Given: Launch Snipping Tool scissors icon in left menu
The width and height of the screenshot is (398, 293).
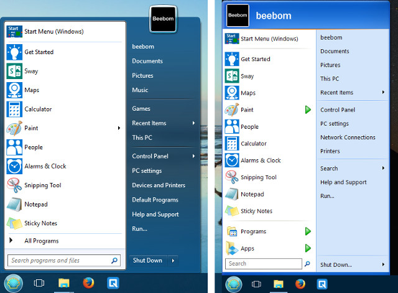Looking at the screenshot, I should click(x=14, y=185).
